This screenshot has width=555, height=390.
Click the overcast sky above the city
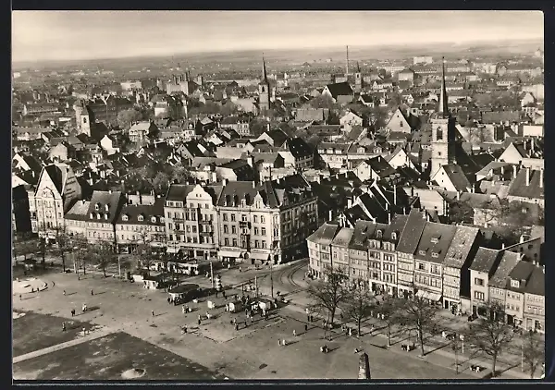pos(277,32)
